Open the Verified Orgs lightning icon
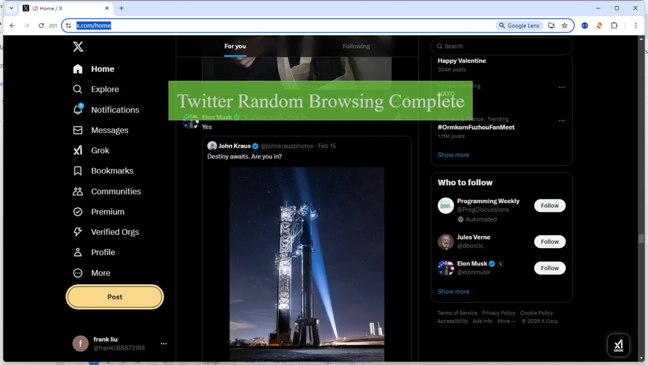 [x=78, y=232]
